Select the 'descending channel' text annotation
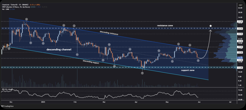The height and width of the screenshot is (110, 246). (59, 49)
